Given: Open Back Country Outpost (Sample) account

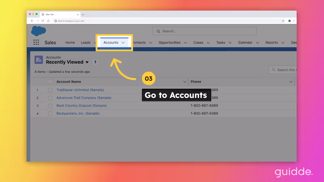Looking at the screenshot, I should tap(81, 106).
